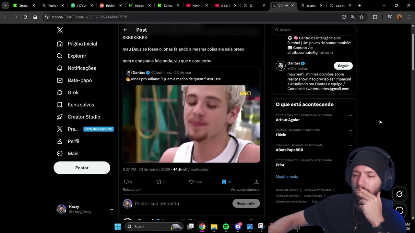Open Página Inicial home icon
The width and height of the screenshot is (415, 233).
[60, 44]
